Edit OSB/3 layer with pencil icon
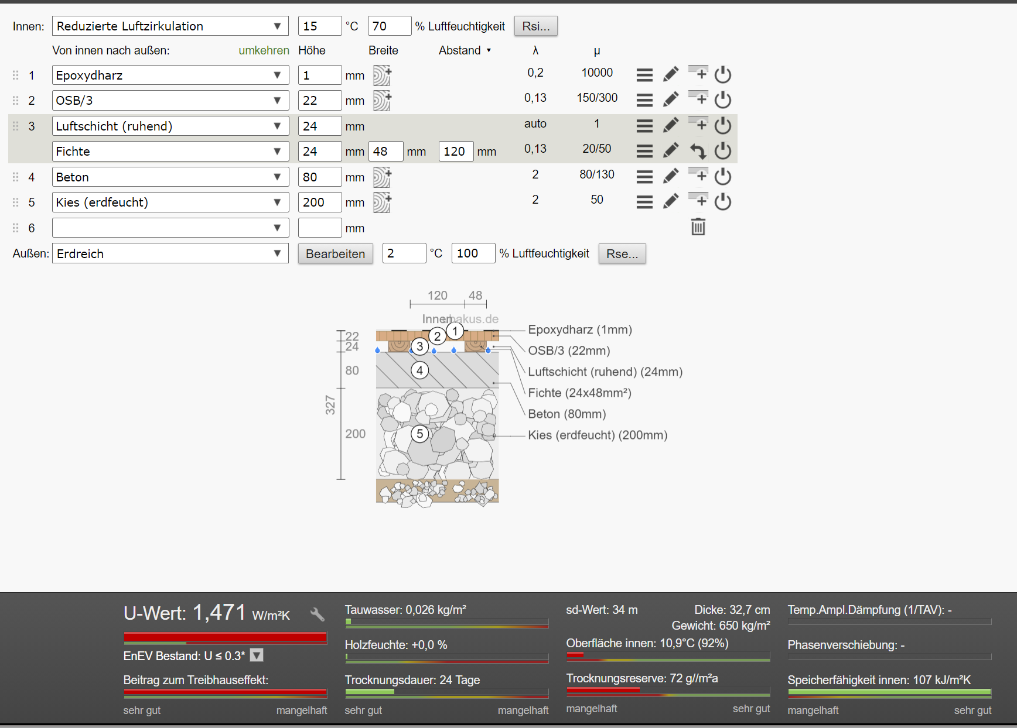Screen dimensions: 1017x728 (x=671, y=99)
